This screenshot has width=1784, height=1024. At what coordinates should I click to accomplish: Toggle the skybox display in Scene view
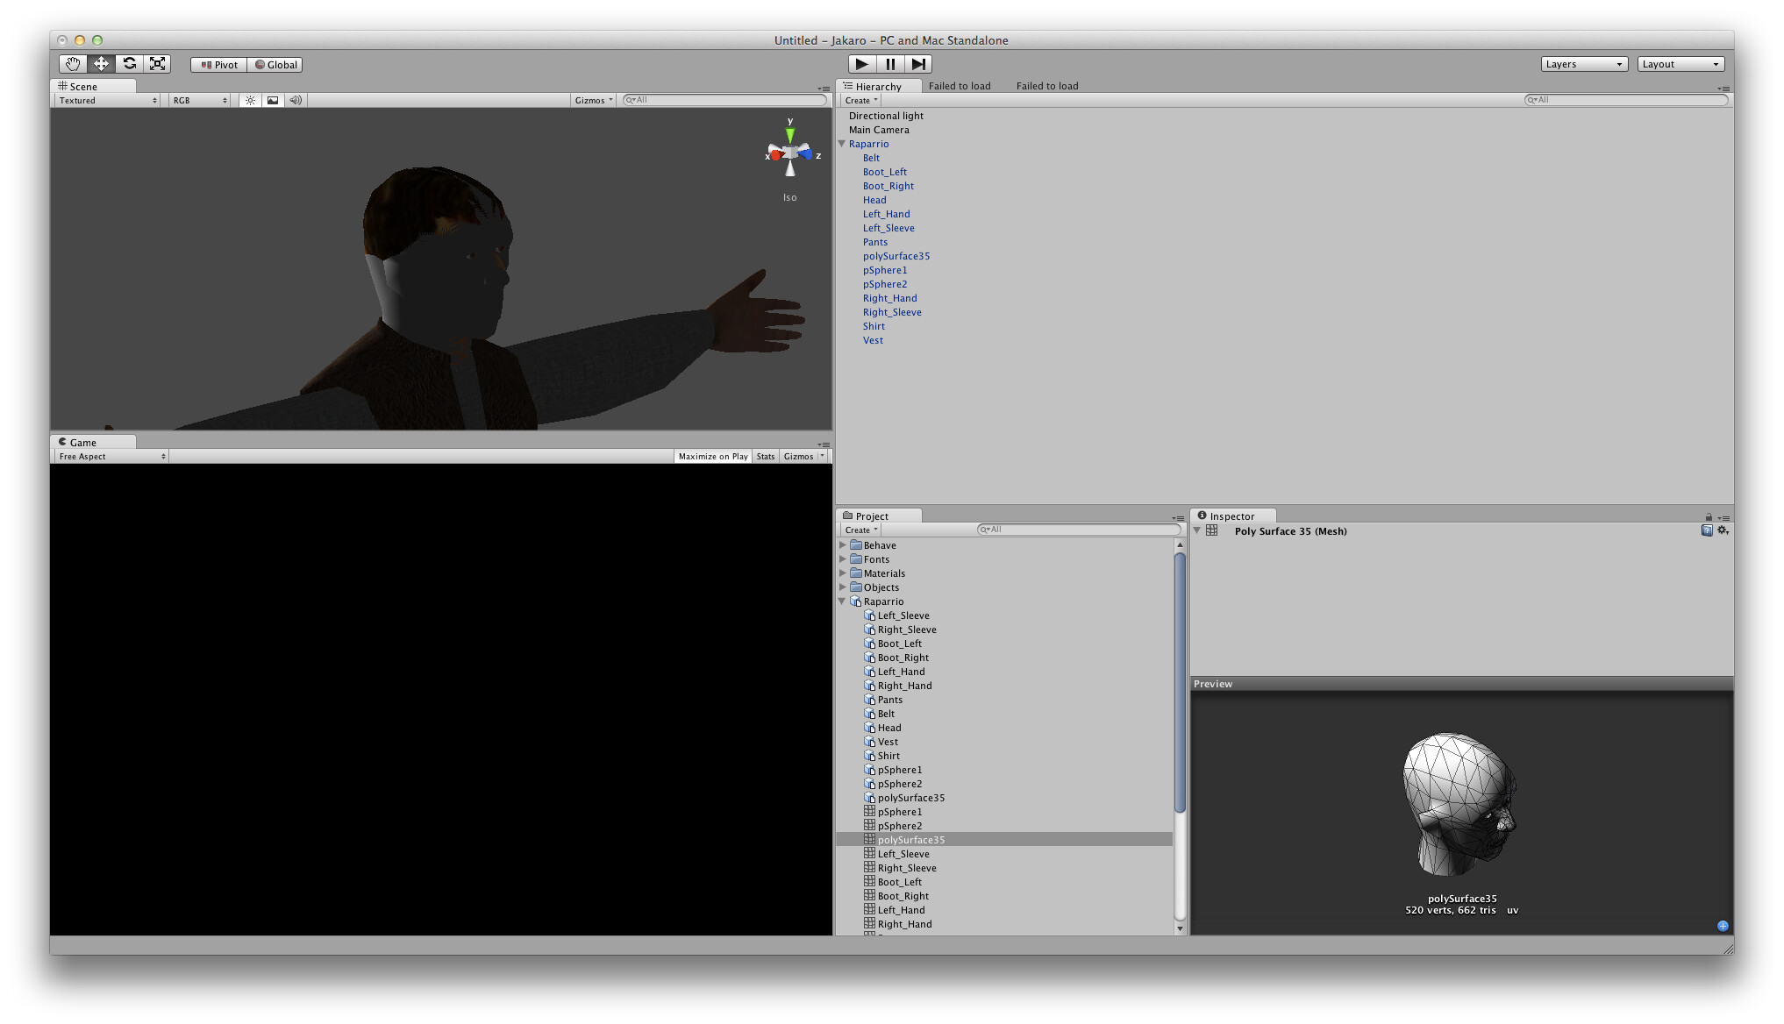(x=273, y=100)
